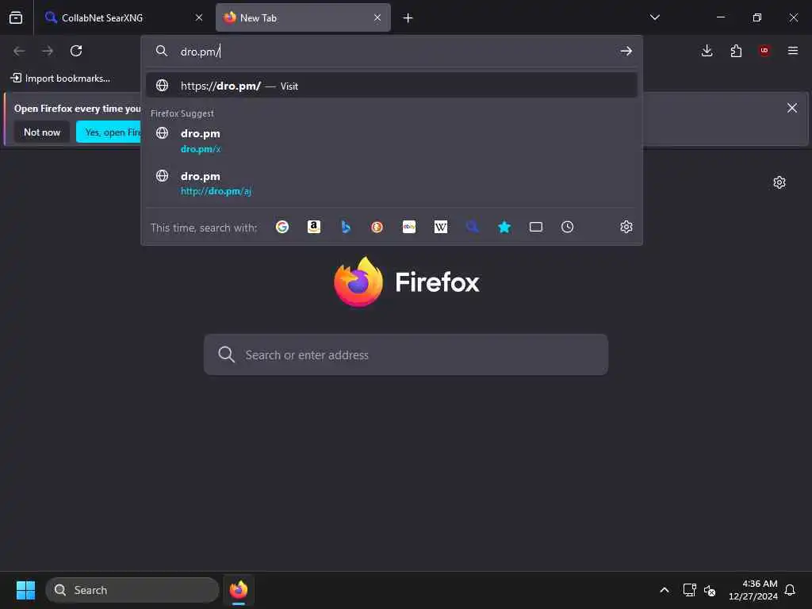Search this time with SearXNG magnifier engine

coord(473,227)
